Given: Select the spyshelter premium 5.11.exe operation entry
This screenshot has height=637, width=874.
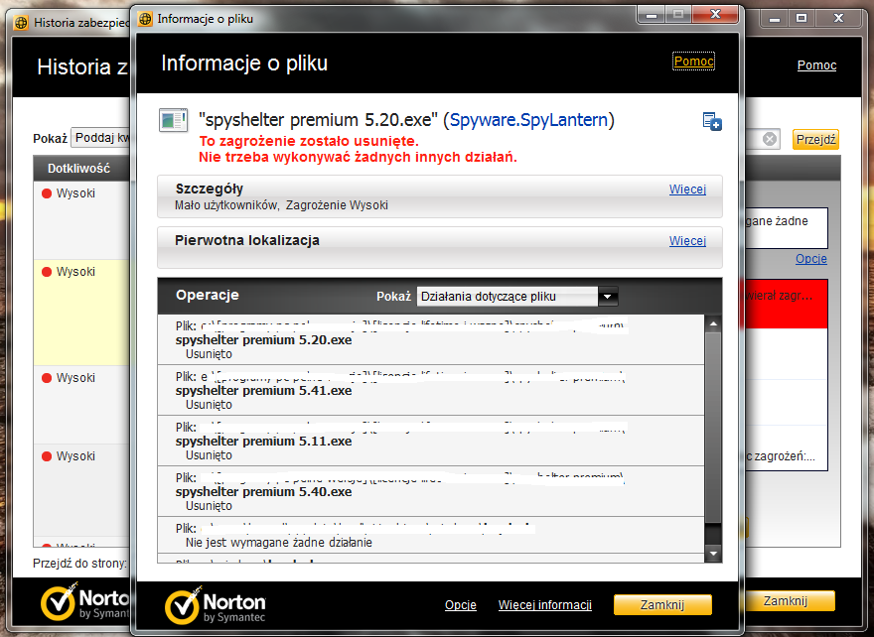Looking at the screenshot, I should pos(431,441).
